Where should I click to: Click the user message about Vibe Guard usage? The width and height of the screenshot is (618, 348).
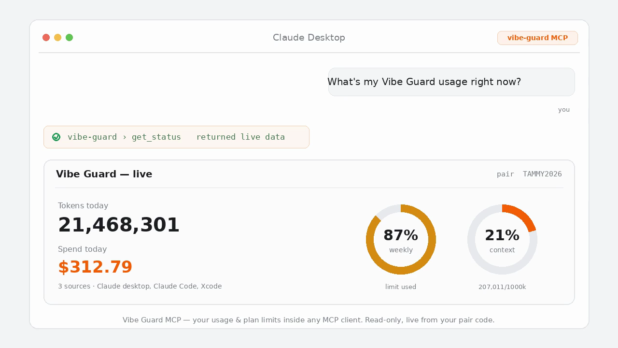click(x=451, y=82)
